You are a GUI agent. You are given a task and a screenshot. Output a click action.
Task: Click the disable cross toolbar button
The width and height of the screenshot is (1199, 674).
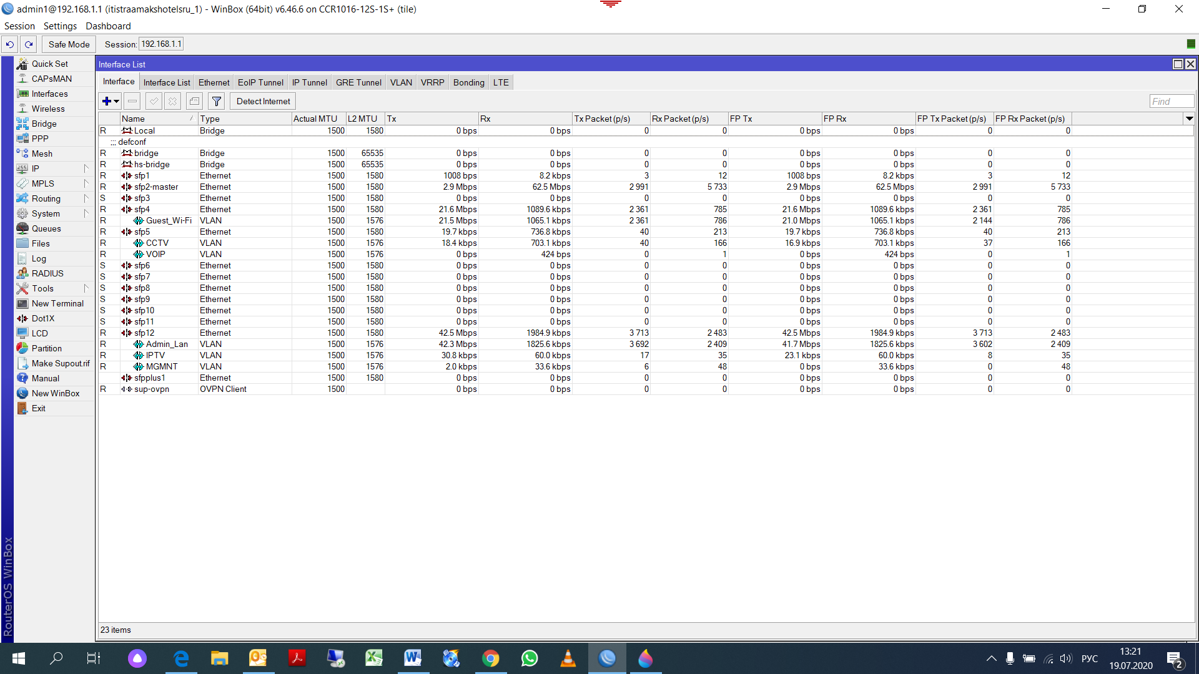[x=173, y=101]
